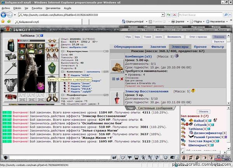The image size is (233, 168).
Task: Click the helmet equipment slot
Action: tap(11, 45)
